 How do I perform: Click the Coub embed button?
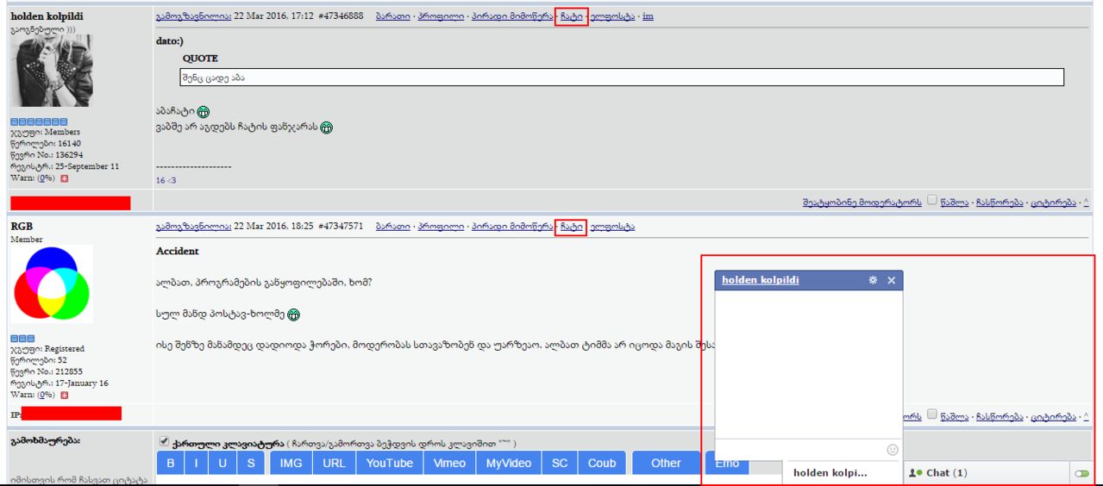pyautogui.click(x=602, y=463)
